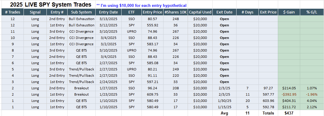The width and height of the screenshot is (324, 116).
Task: Click the percent cell 4.04%
Action: pos(312,101)
